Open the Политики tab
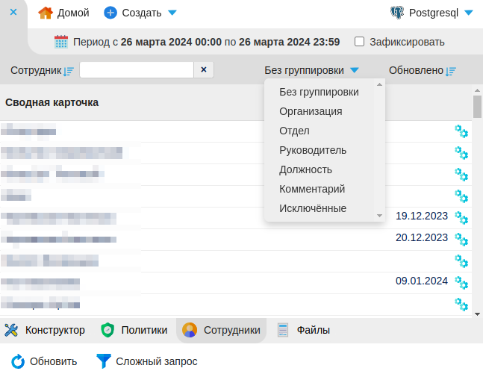The height and width of the screenshot is (374, 483). (134, 330)
